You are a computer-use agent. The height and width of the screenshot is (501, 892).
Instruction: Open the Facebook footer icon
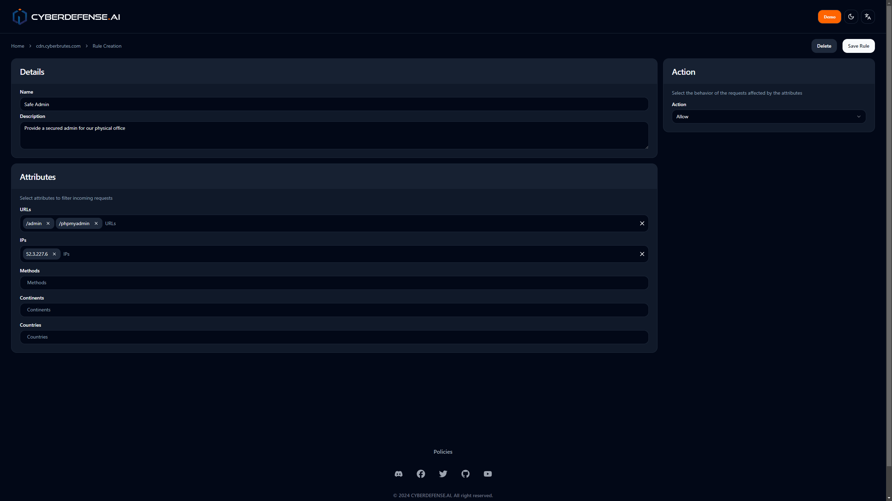tap(421, 474)
